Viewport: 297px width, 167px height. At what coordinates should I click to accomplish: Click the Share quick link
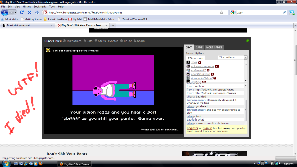139,41
